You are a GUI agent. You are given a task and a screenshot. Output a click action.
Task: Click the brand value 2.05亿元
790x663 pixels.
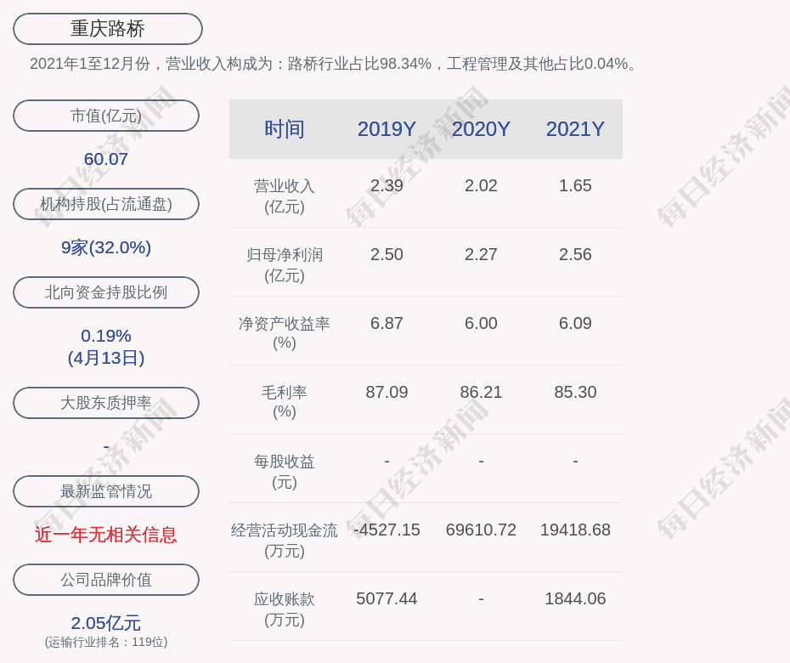click(x=106, y=623)
